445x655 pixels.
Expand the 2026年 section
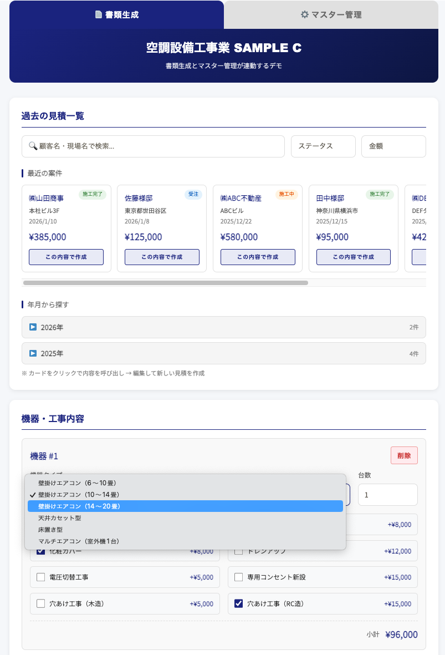[223, 327]
